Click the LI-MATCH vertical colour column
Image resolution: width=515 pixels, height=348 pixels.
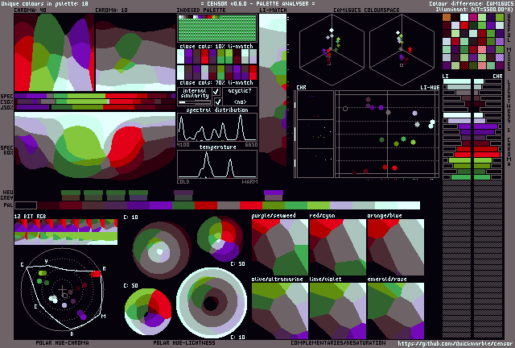[273, 89]
